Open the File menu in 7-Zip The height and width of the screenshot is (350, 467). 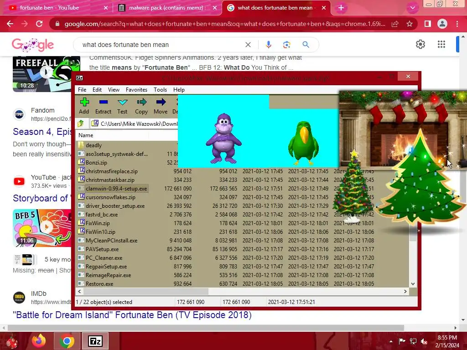82,90
